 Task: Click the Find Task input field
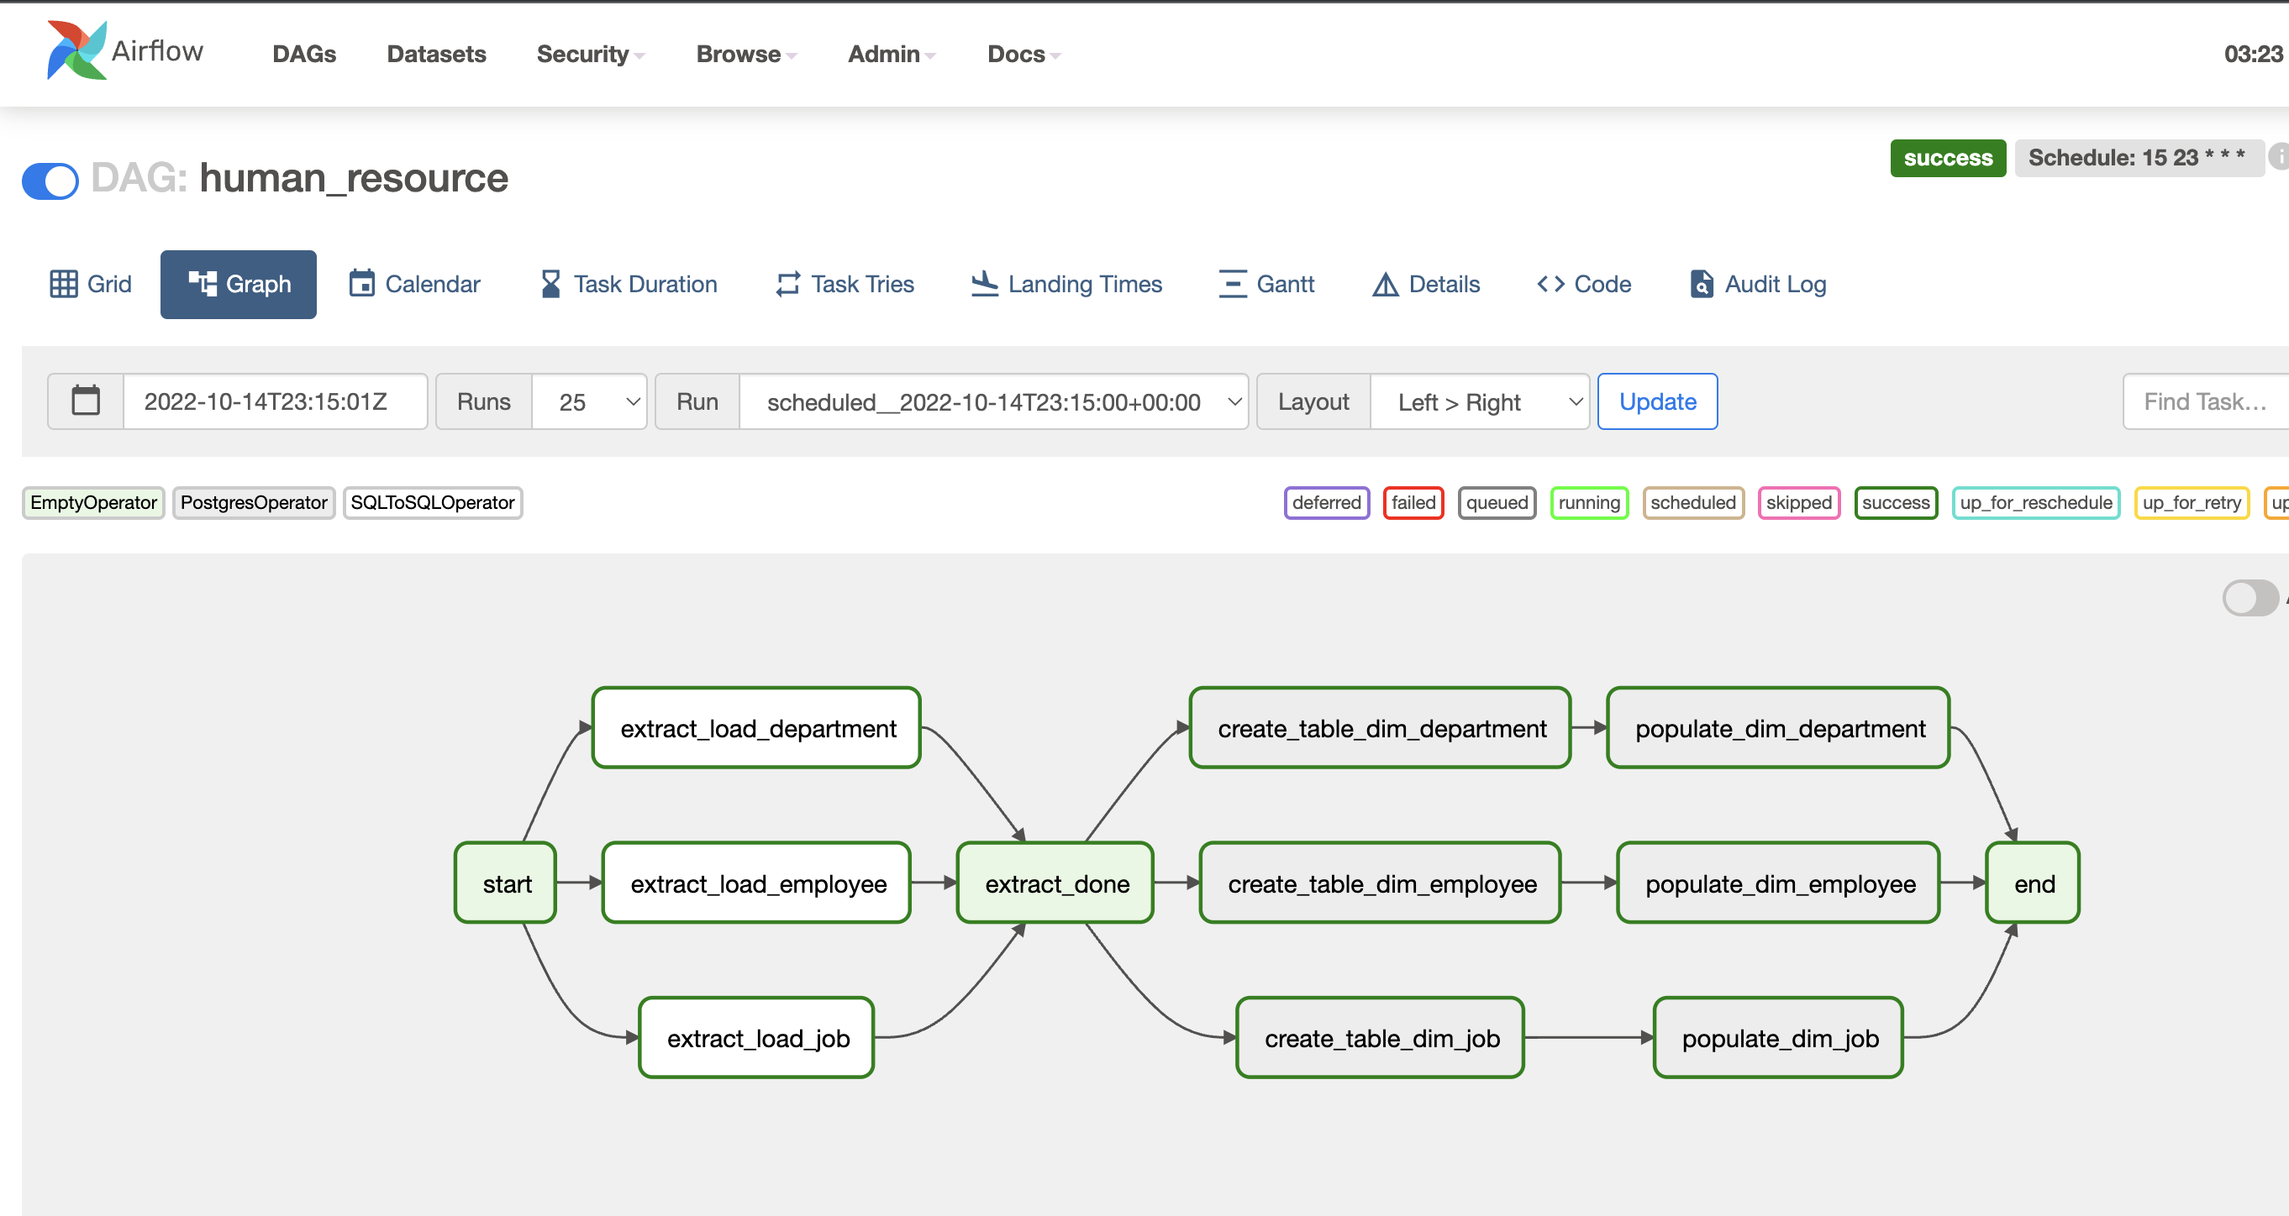click(x=2204, y=401)
